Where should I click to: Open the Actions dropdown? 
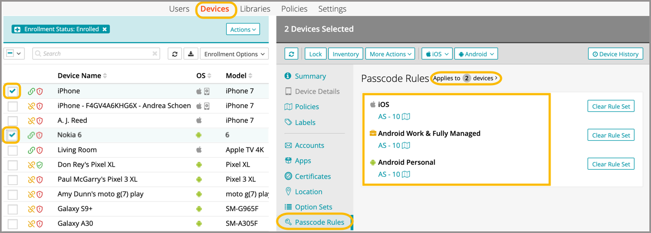242,29
